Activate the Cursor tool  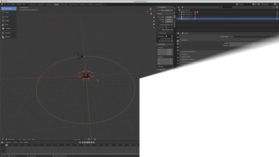pos(9,13)
